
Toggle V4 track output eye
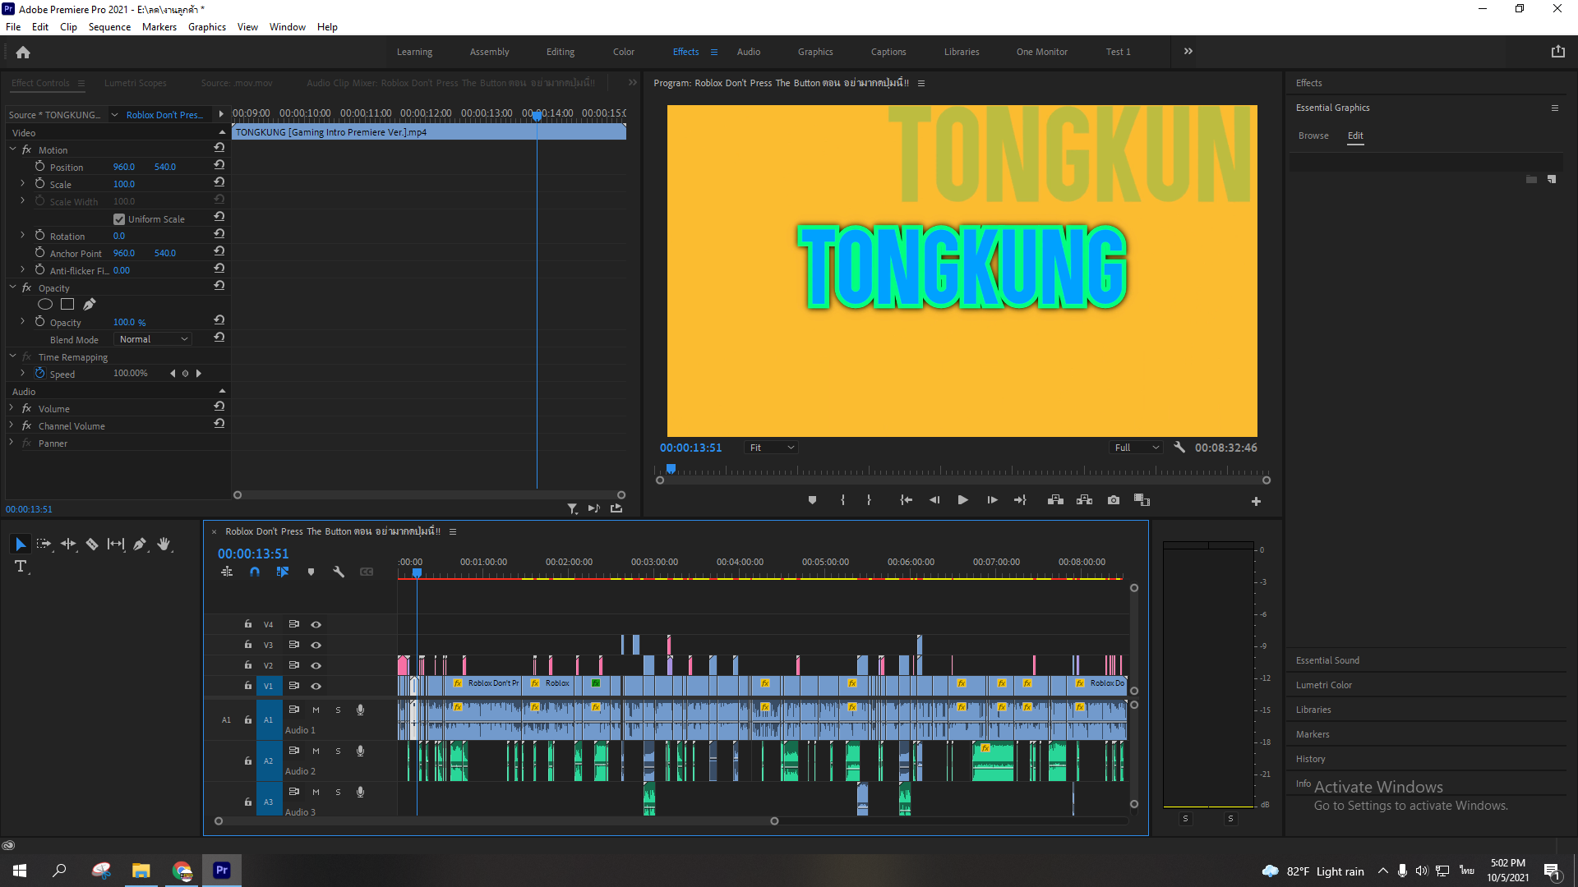[316, 624]
